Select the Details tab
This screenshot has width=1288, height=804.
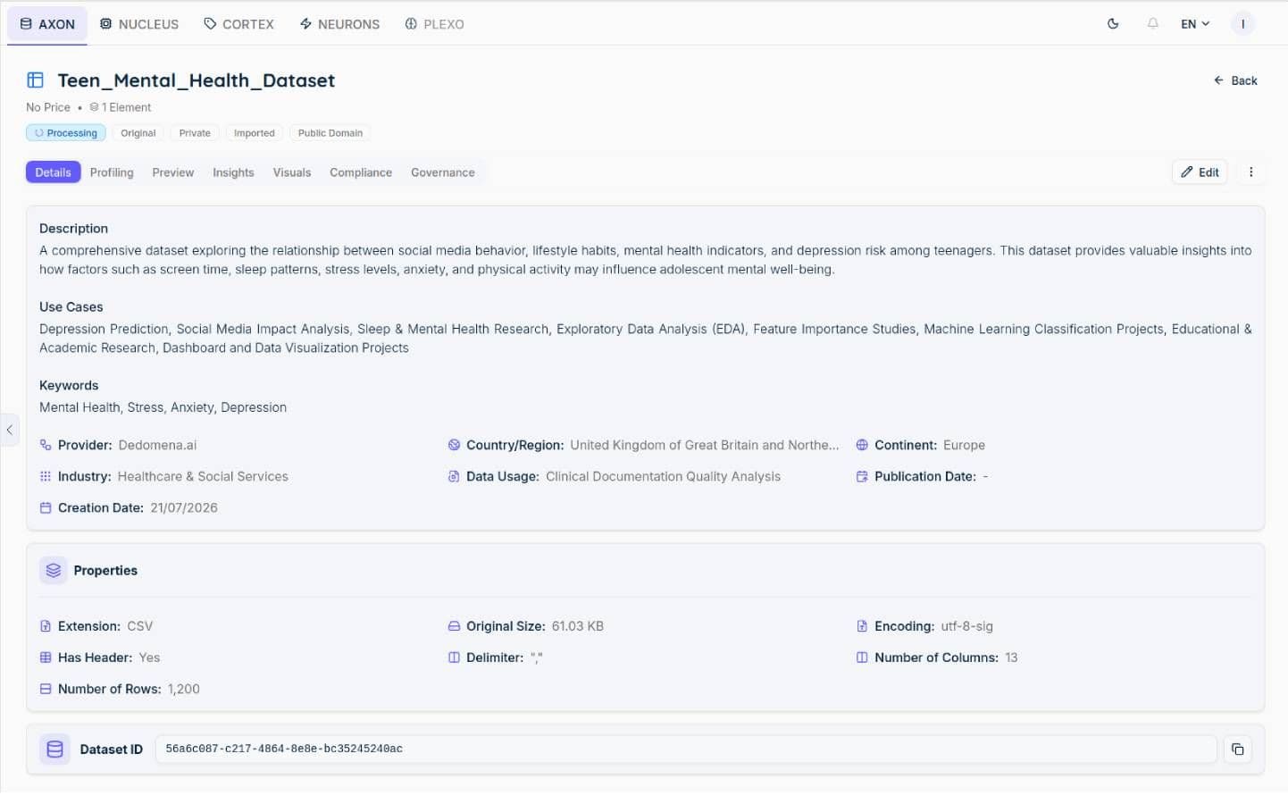[x=54, y=172]
